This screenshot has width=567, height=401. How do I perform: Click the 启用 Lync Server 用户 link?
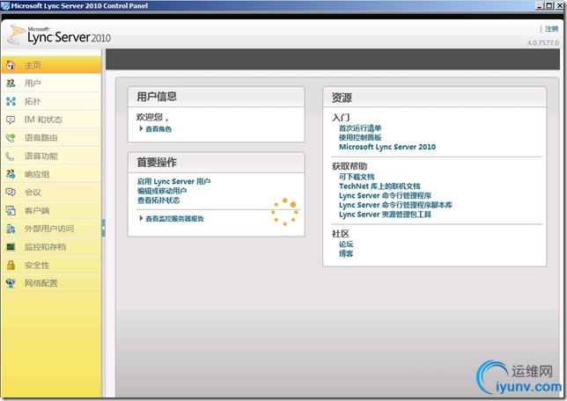173,181
